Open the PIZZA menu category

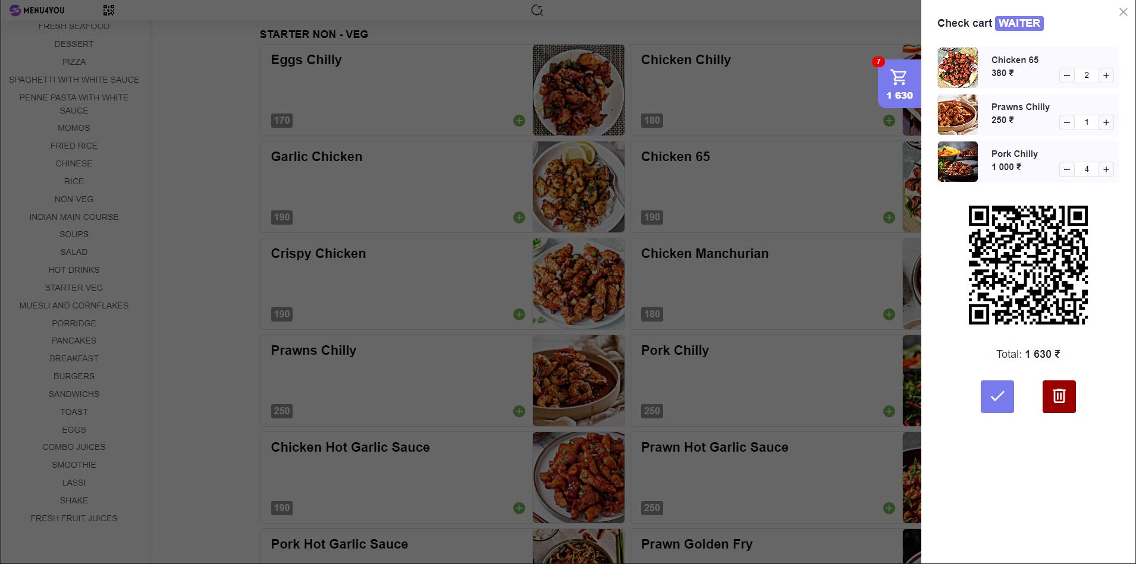[x=74, y=62]
